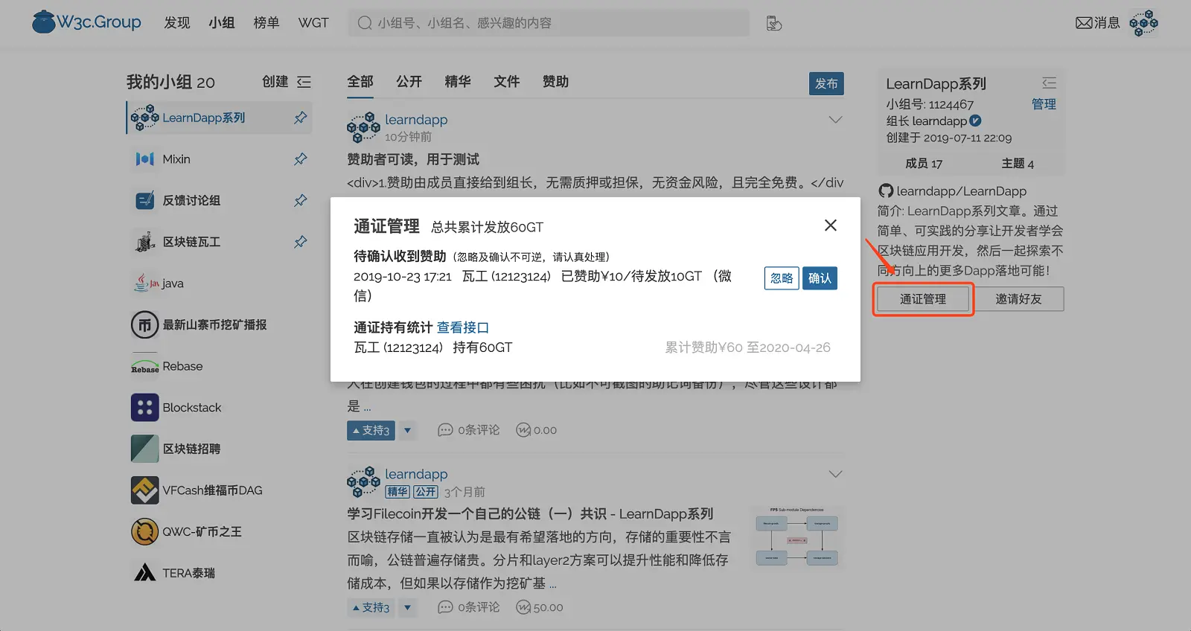Expand options chevron on the 10分钟前 post
Image resolution: width=1191 pixels, height=631 pixels.
(836, 120)
